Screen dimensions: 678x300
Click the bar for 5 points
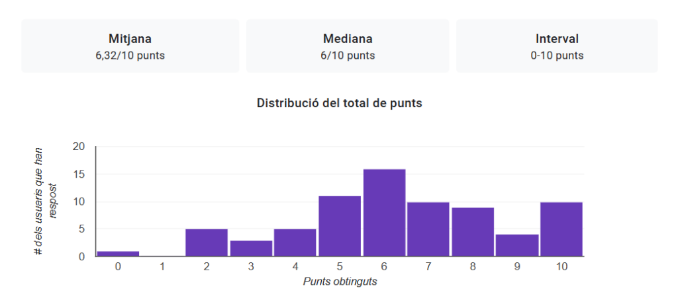[340, 226]
